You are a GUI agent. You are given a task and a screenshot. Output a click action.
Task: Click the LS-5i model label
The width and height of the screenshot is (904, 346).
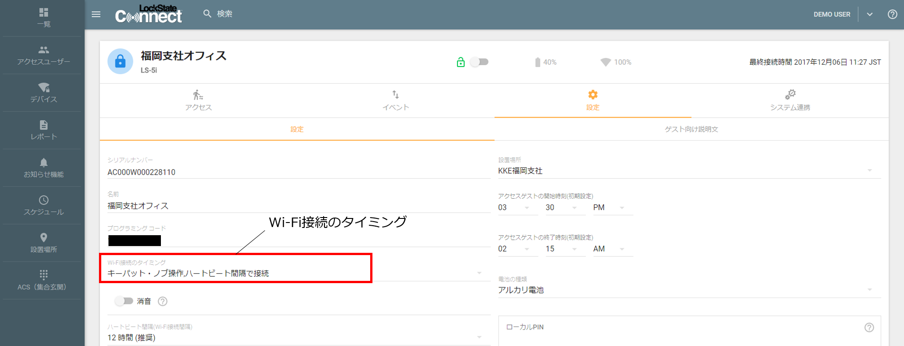tap(149, 71)
